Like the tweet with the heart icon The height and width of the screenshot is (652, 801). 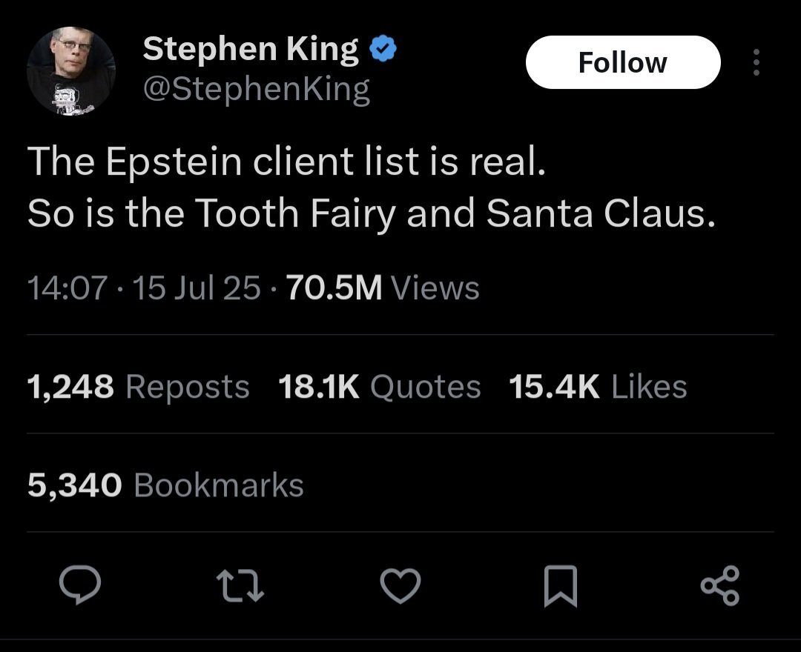pyautogui.click(x=400, y=586)
